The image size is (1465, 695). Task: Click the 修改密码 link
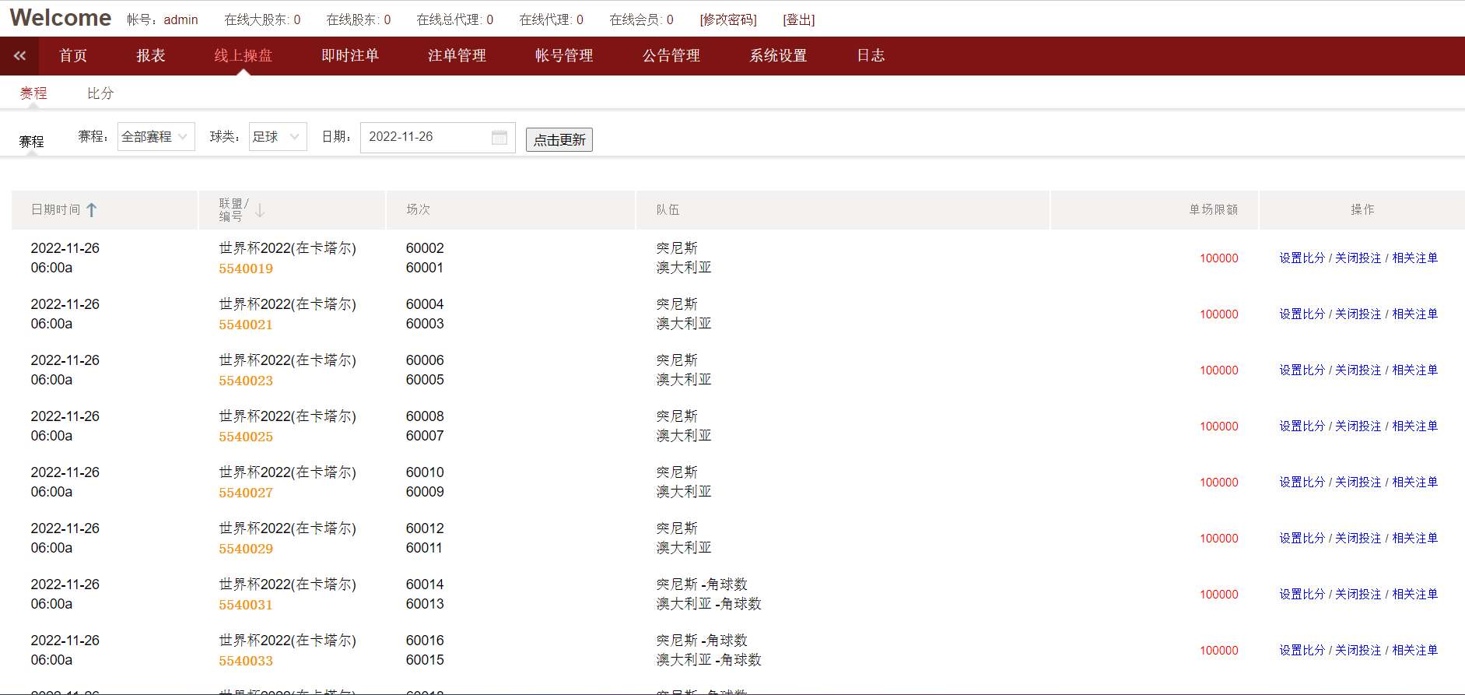coord(727,19)
